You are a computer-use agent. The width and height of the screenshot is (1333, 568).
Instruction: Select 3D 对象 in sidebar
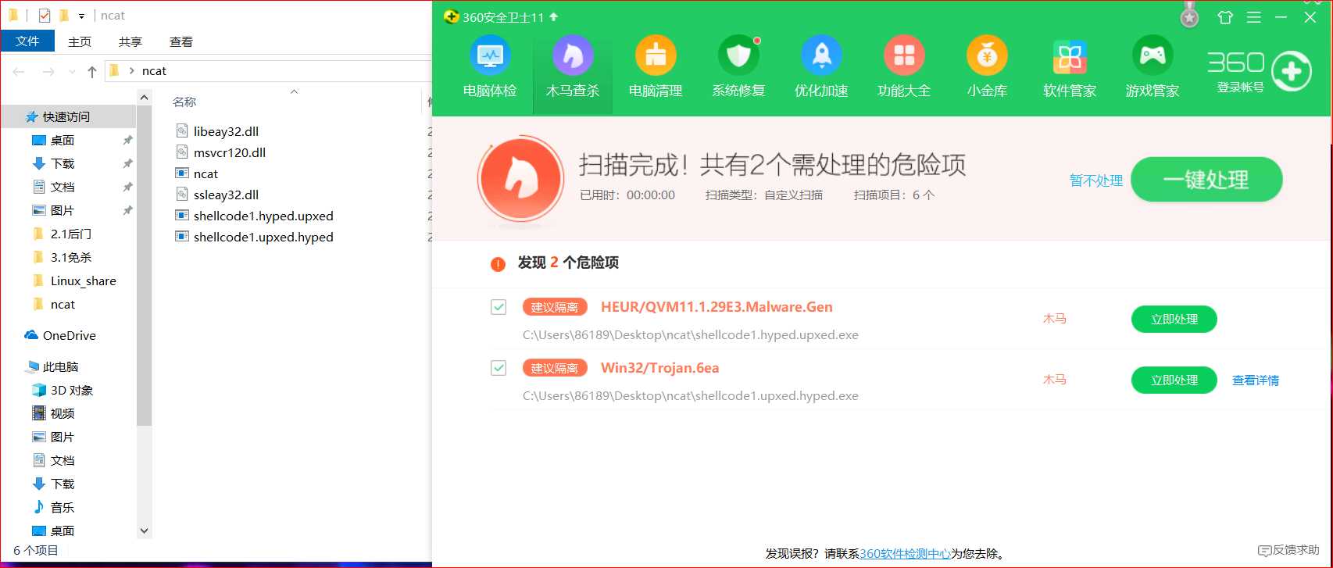[x=71, y=390]
